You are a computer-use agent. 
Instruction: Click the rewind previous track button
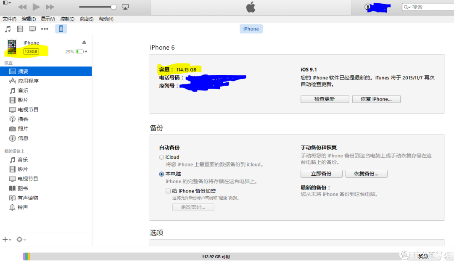coord(22,7)
